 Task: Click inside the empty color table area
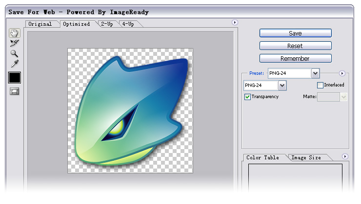tap(295, 178)
